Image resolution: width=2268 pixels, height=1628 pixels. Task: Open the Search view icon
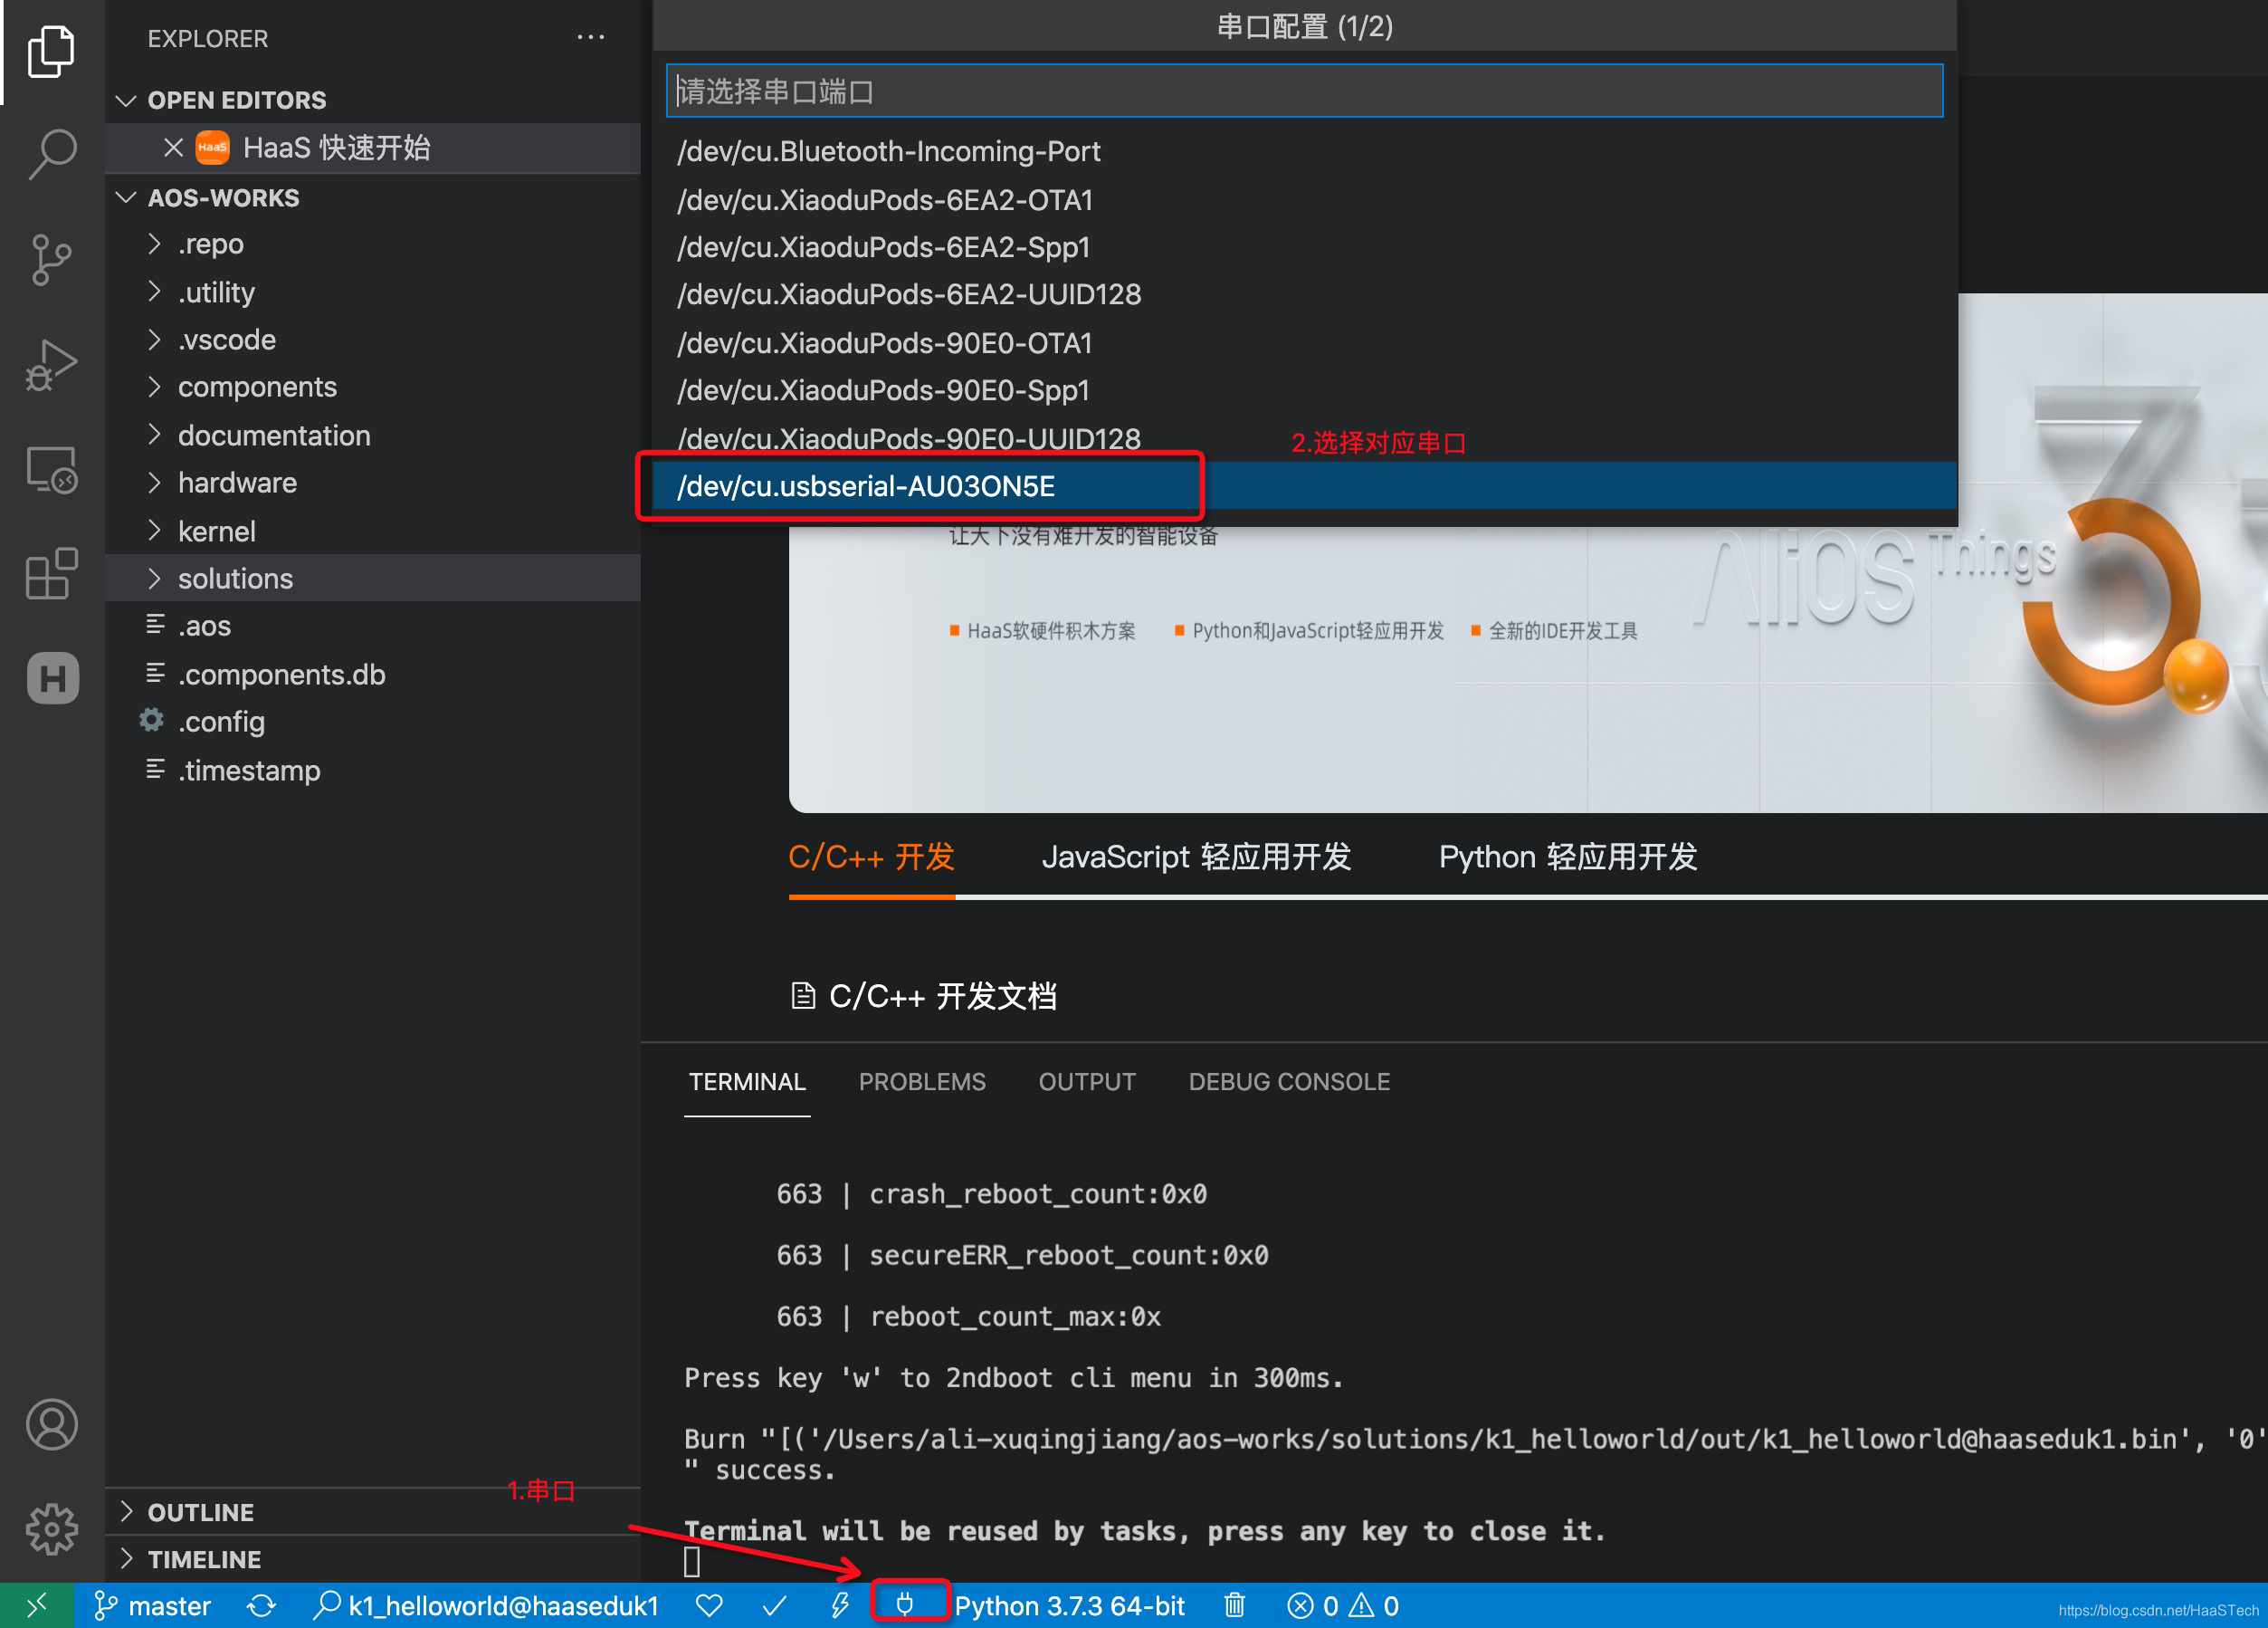pyautogui.click(x=52, y=153)
